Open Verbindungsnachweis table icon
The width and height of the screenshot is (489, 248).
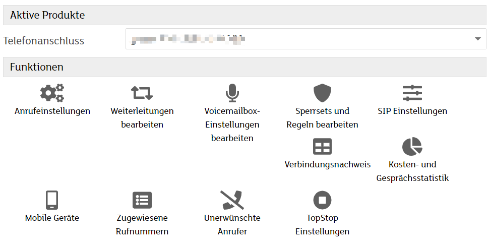point(322,147)
